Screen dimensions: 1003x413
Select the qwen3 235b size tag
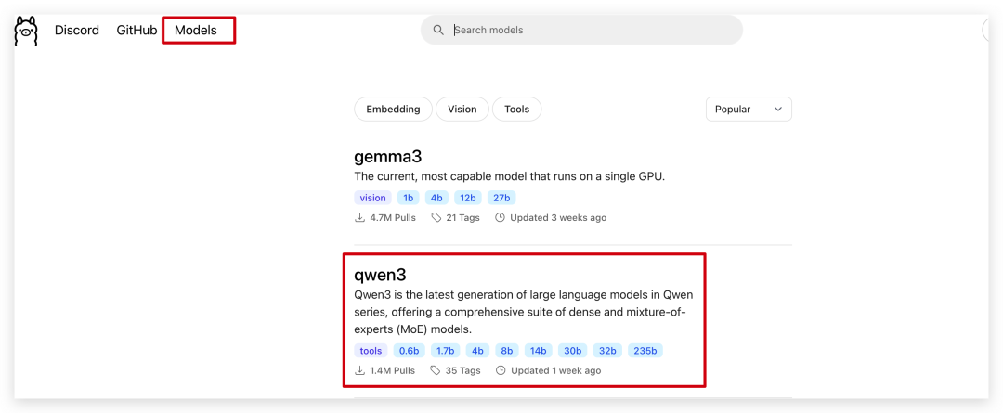click(x=645, y=350)
